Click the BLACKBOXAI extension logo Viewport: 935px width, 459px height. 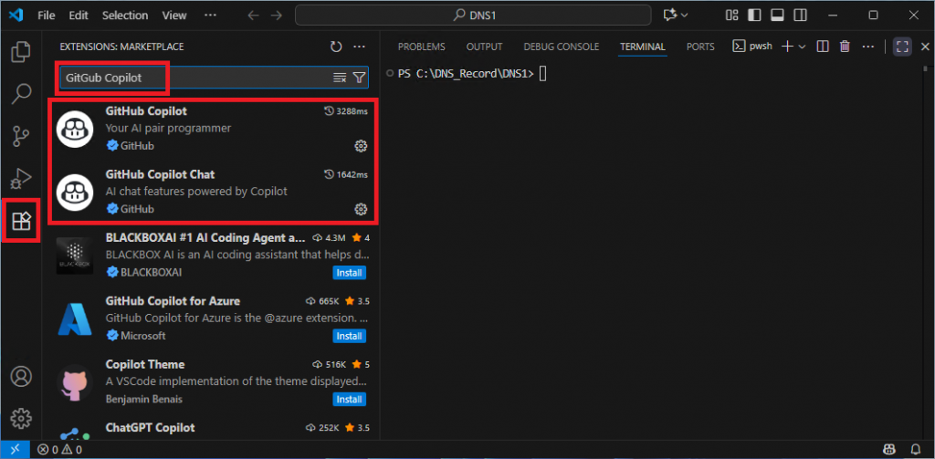(75, 256)
